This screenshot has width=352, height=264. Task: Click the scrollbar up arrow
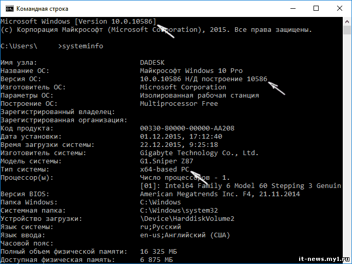pyautogui.click(x=347, y=22)
